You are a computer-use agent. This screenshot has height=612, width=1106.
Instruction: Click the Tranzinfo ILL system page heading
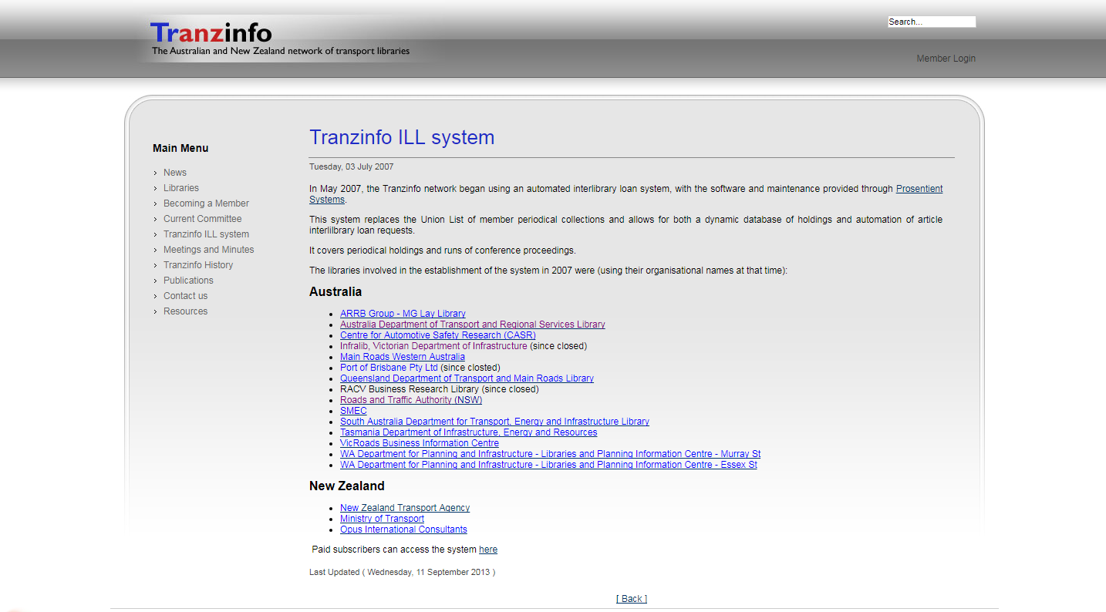pos(402,138)
